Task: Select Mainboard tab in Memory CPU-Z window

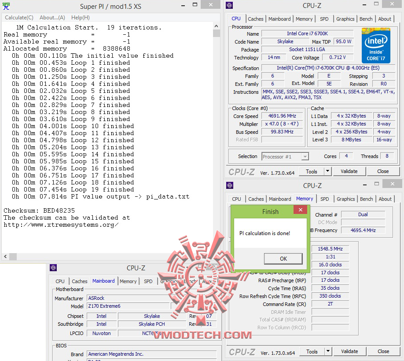Action: coord(280,199)
